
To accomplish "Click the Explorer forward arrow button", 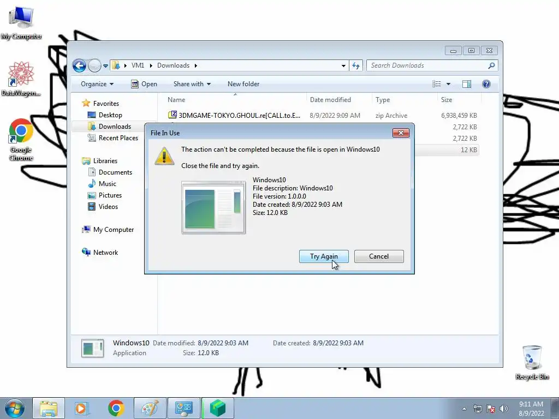I will point(94,65).
